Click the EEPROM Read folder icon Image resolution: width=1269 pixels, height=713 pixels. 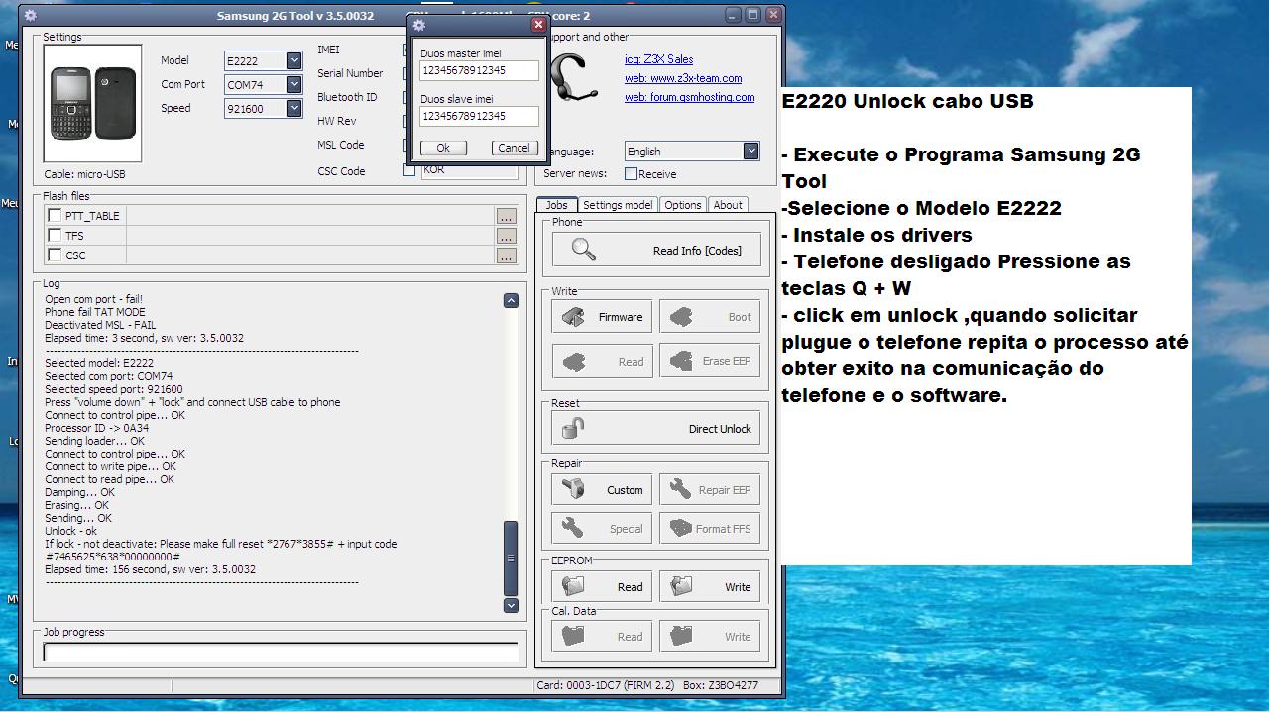tap(573, 586)
